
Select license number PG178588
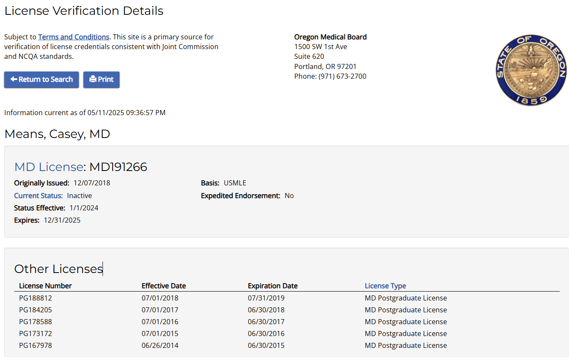point(36,322)
